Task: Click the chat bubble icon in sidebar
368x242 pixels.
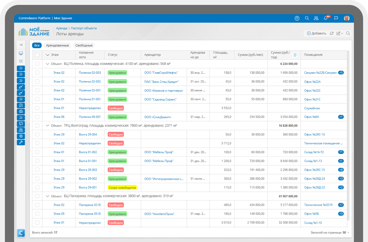Action: tap(21, 124)
